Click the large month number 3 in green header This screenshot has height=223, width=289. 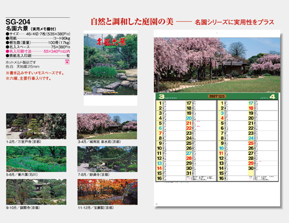click(x=161, y=97)
